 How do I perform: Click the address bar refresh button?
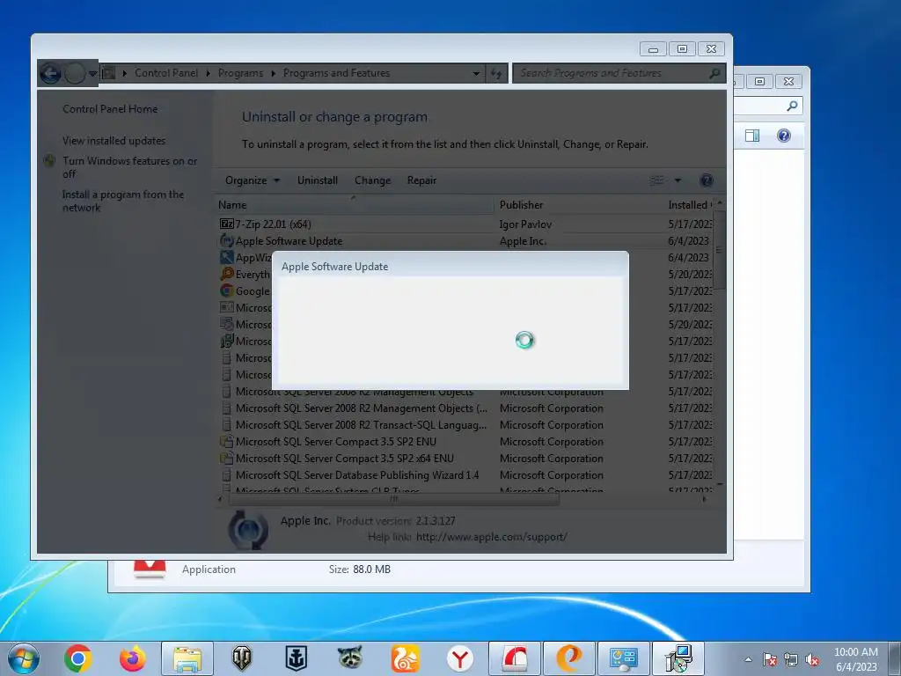point(496,74)
